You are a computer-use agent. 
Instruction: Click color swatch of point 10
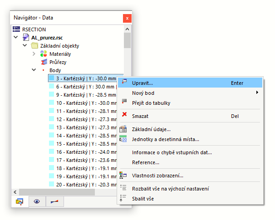[x=51, y=103]
